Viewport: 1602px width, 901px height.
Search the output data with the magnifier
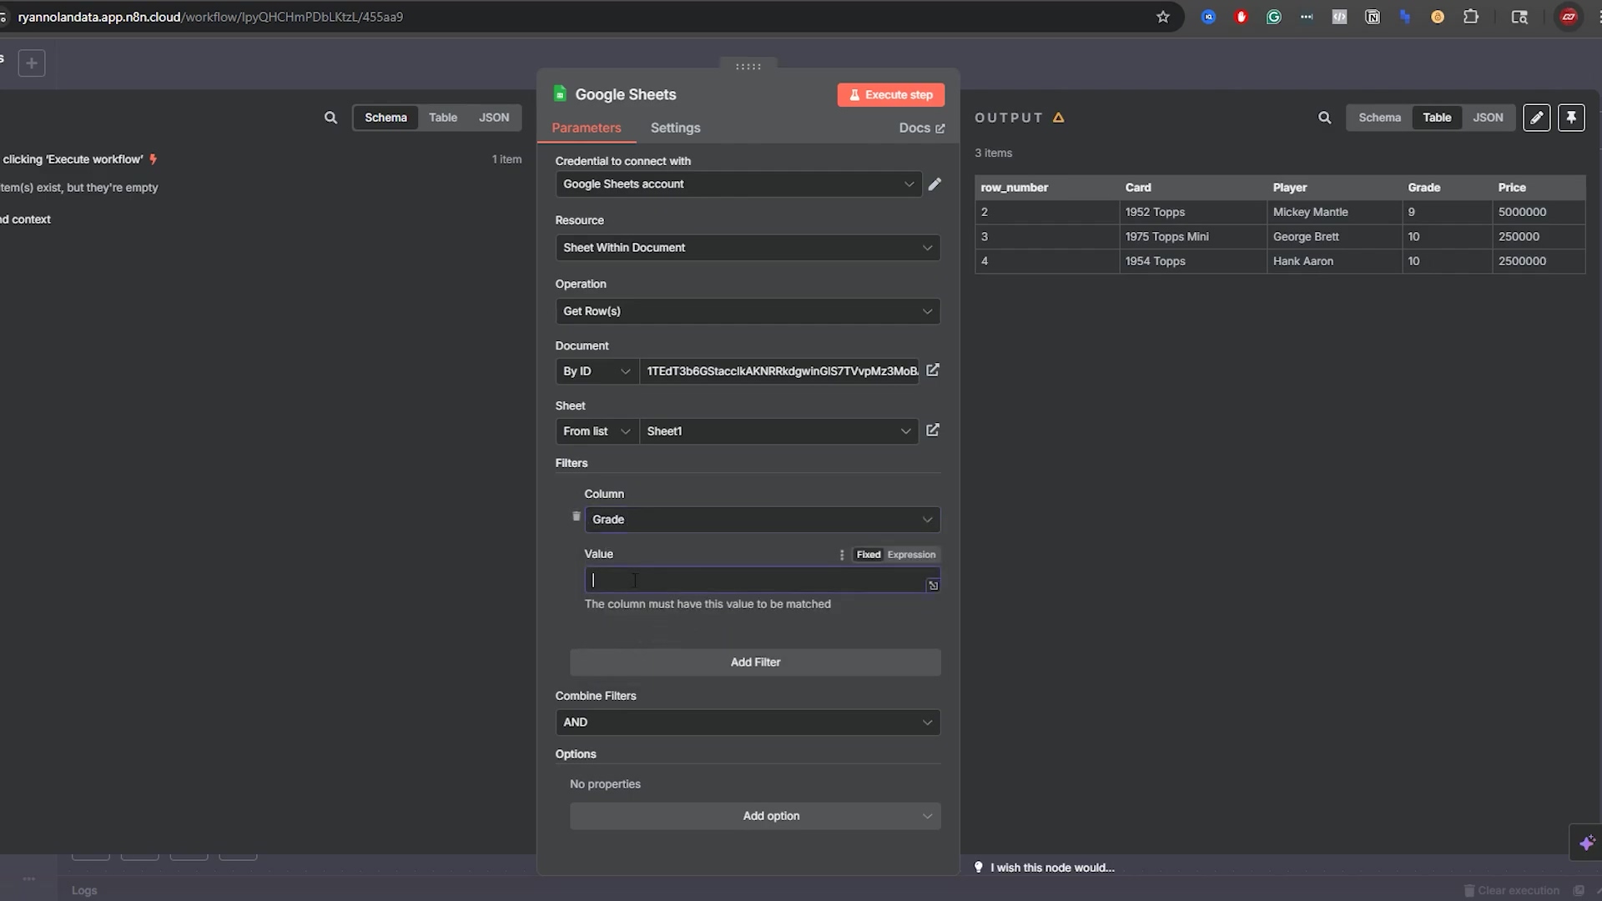tap(1324, 118)
